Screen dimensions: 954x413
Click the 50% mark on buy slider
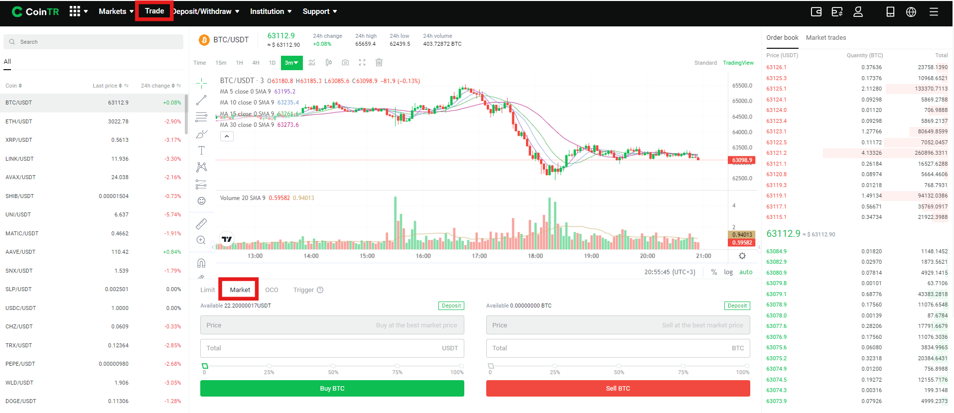tap(333, 366)
